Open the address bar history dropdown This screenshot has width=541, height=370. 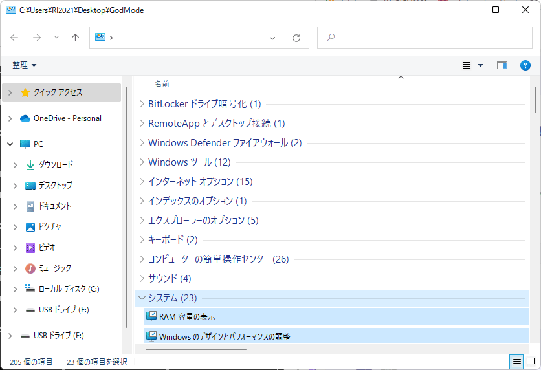(x=272, y=38)
